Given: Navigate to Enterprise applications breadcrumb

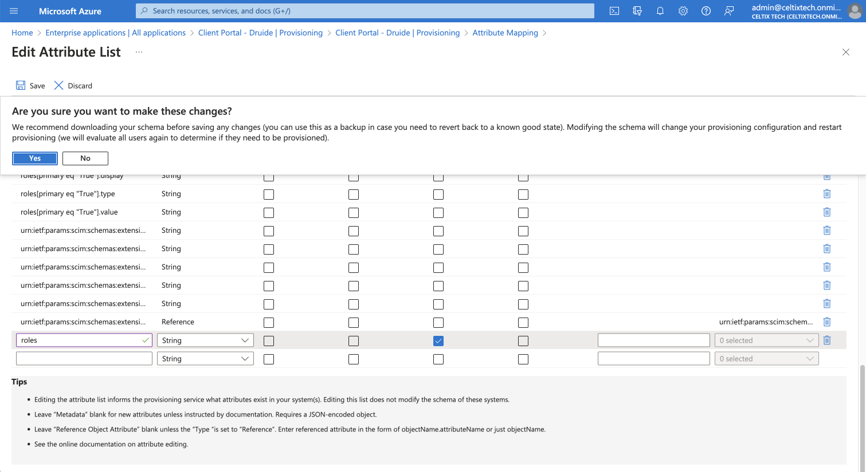Looking at the screenshot, I should tap(115, 33).
